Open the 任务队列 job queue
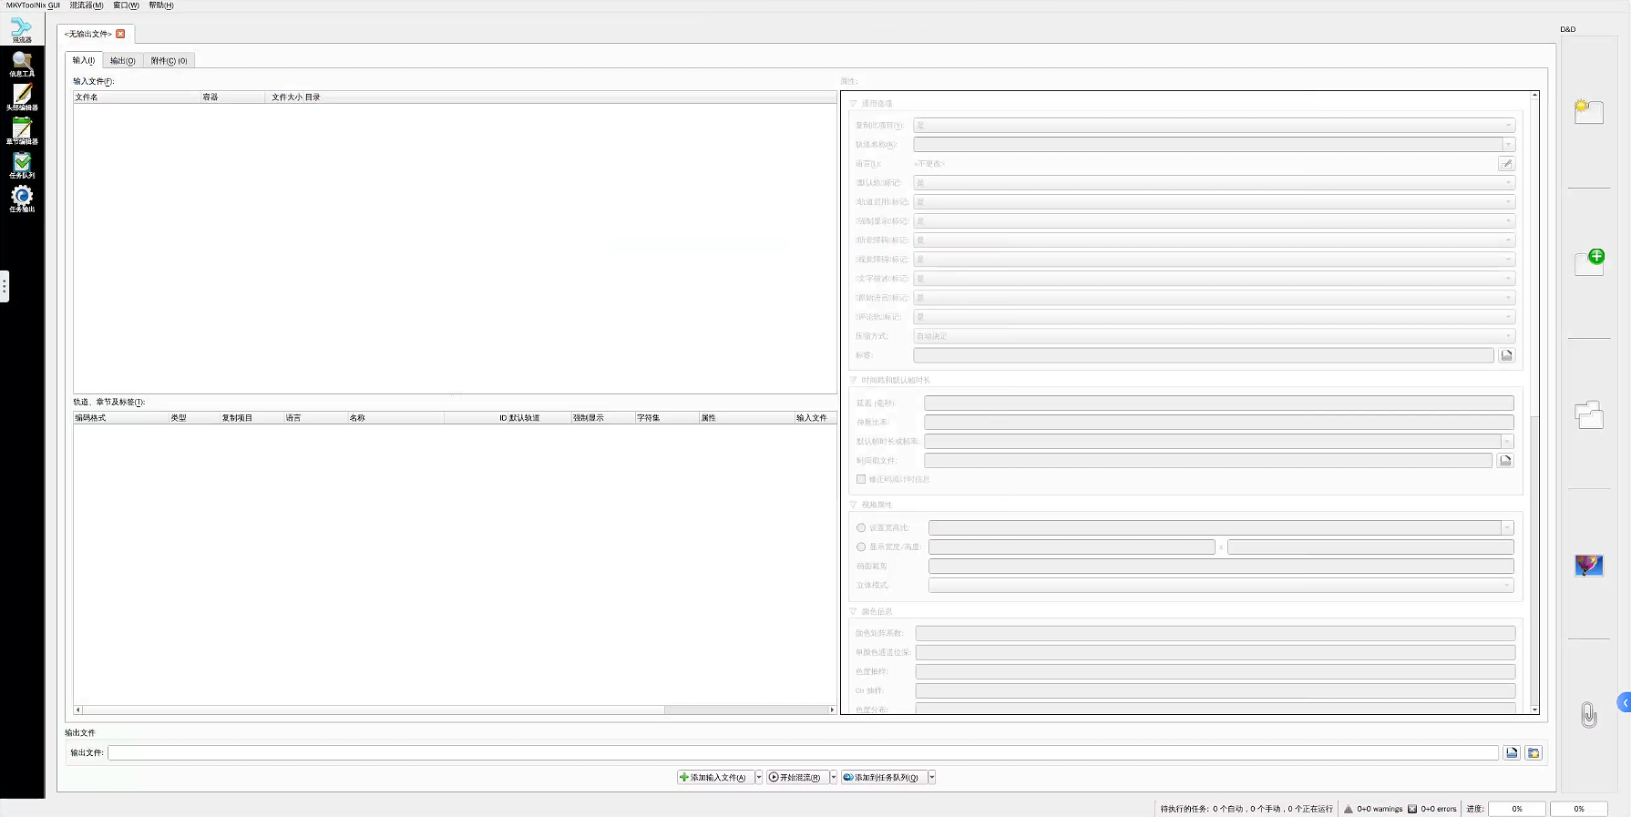The width and height of the screenshot is (1631, 817). click(22, 165)
